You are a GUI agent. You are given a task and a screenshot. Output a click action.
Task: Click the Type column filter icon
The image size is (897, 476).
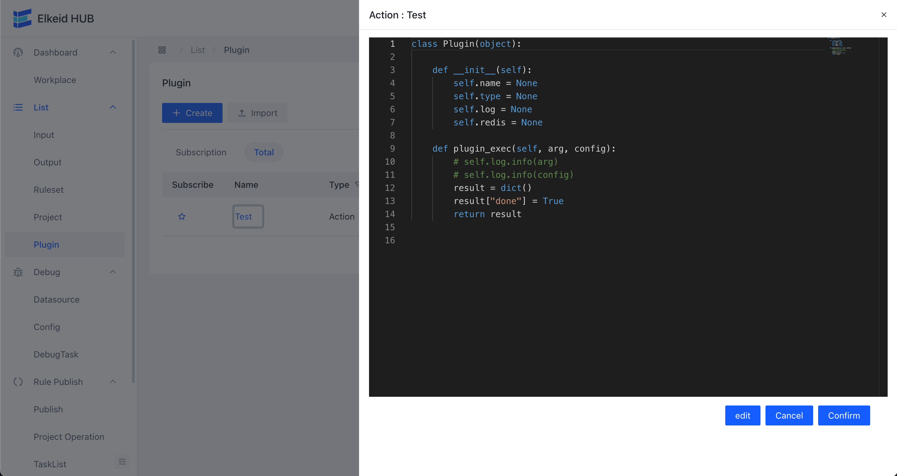pyautogui.click(x=357, y=184)
